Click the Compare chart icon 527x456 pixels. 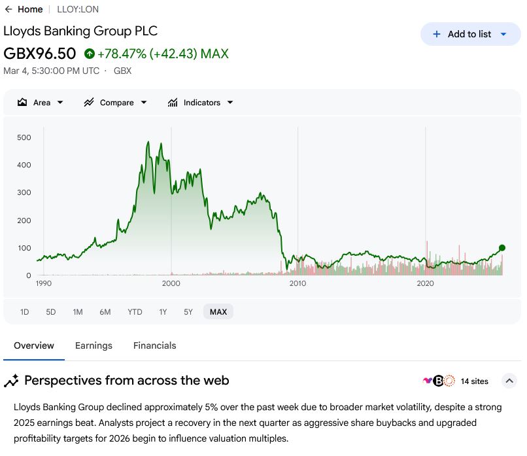[x=89, y=103]
